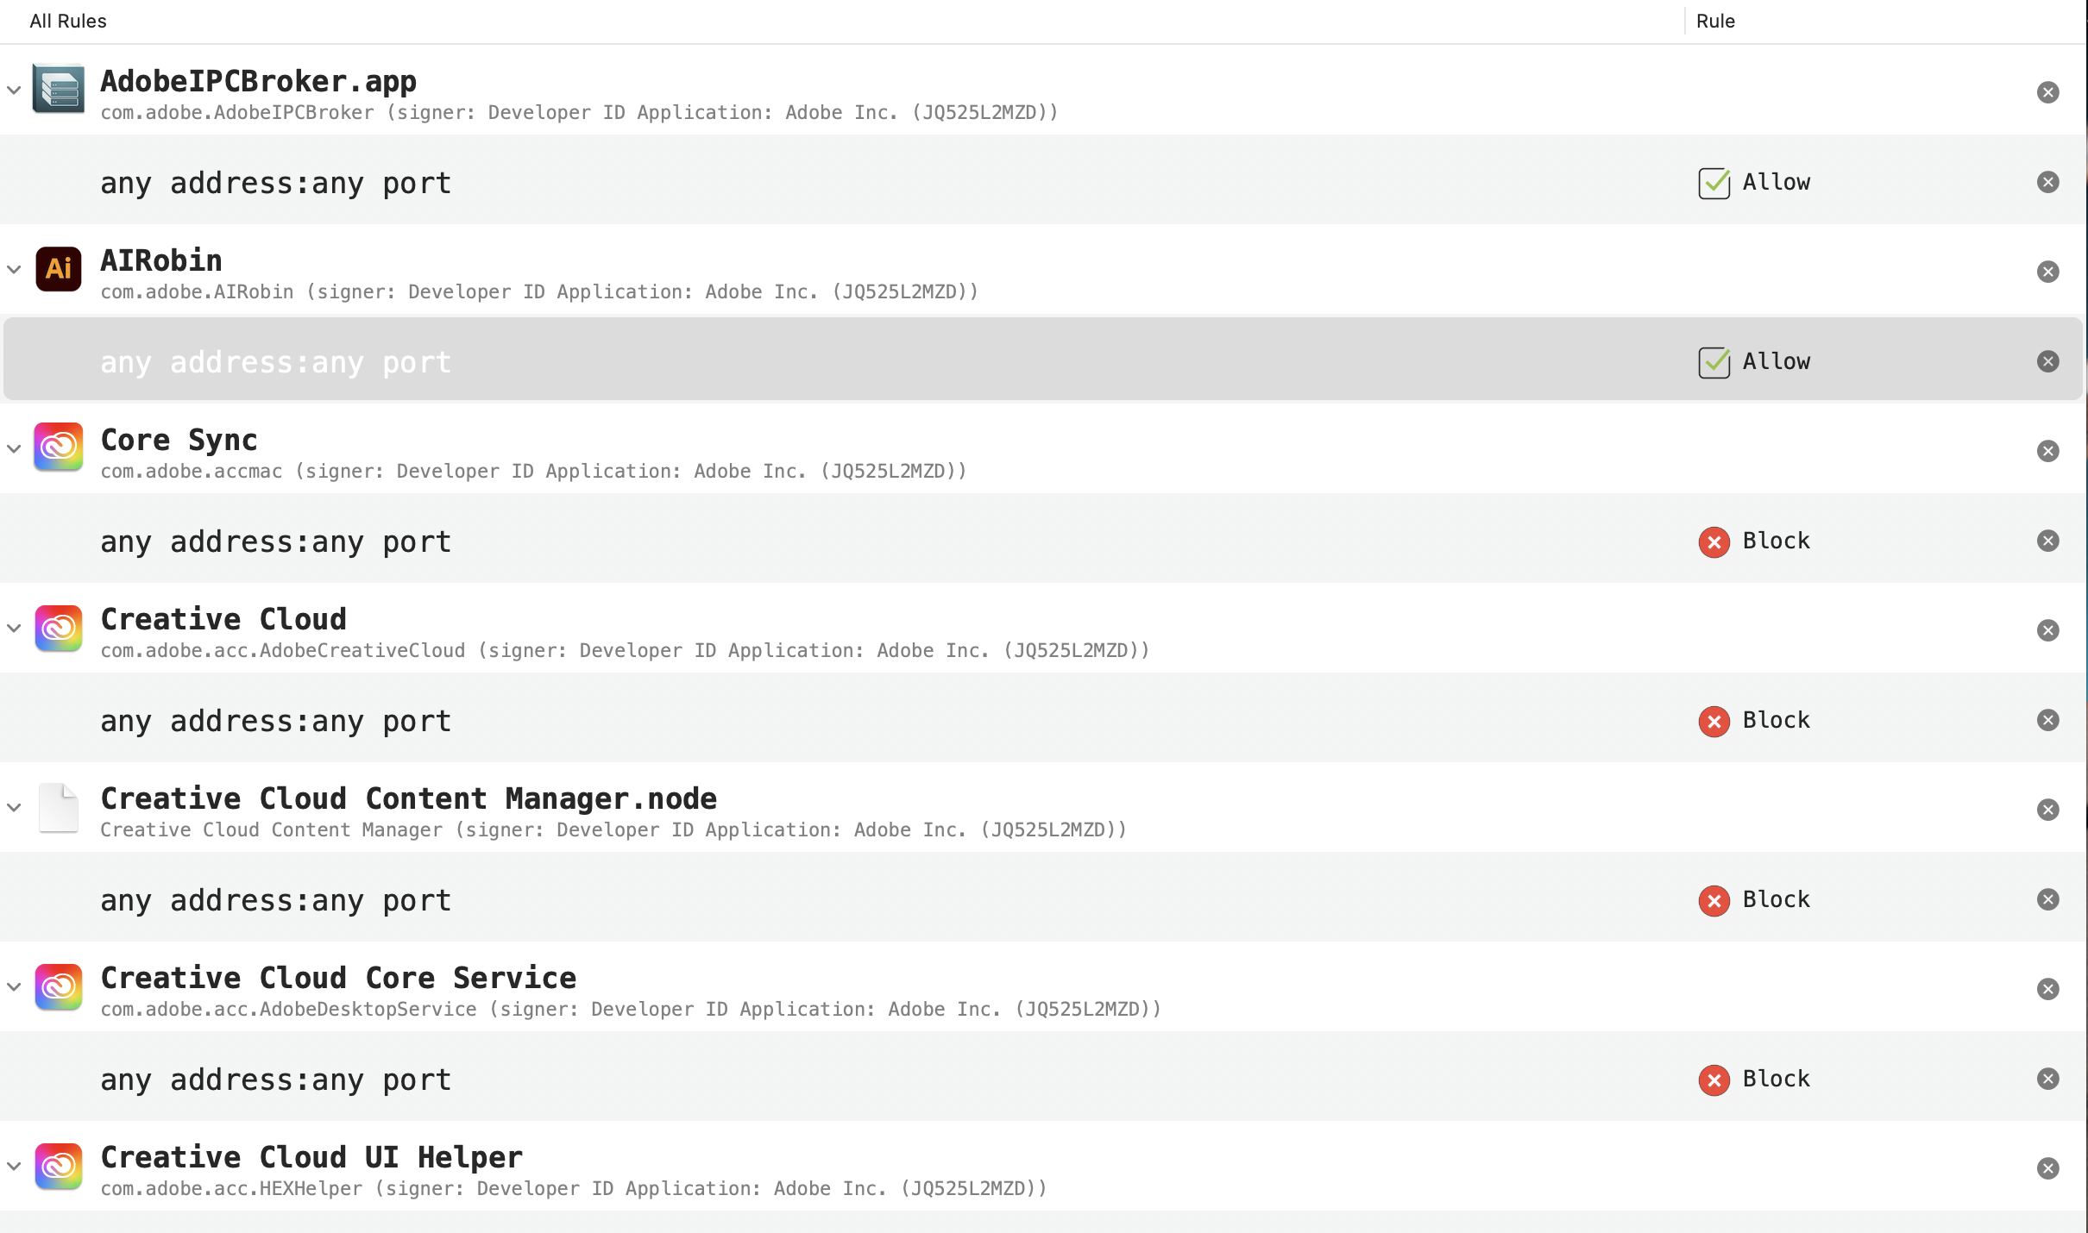Image resolution: width=2088 pixels, height=1233 pixels.
Task: Sort by the All Rules column header
Action: [68, 21]
